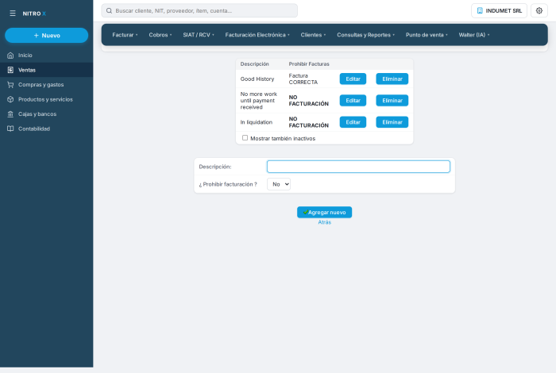Expand the Punto de venta menu

427,35
